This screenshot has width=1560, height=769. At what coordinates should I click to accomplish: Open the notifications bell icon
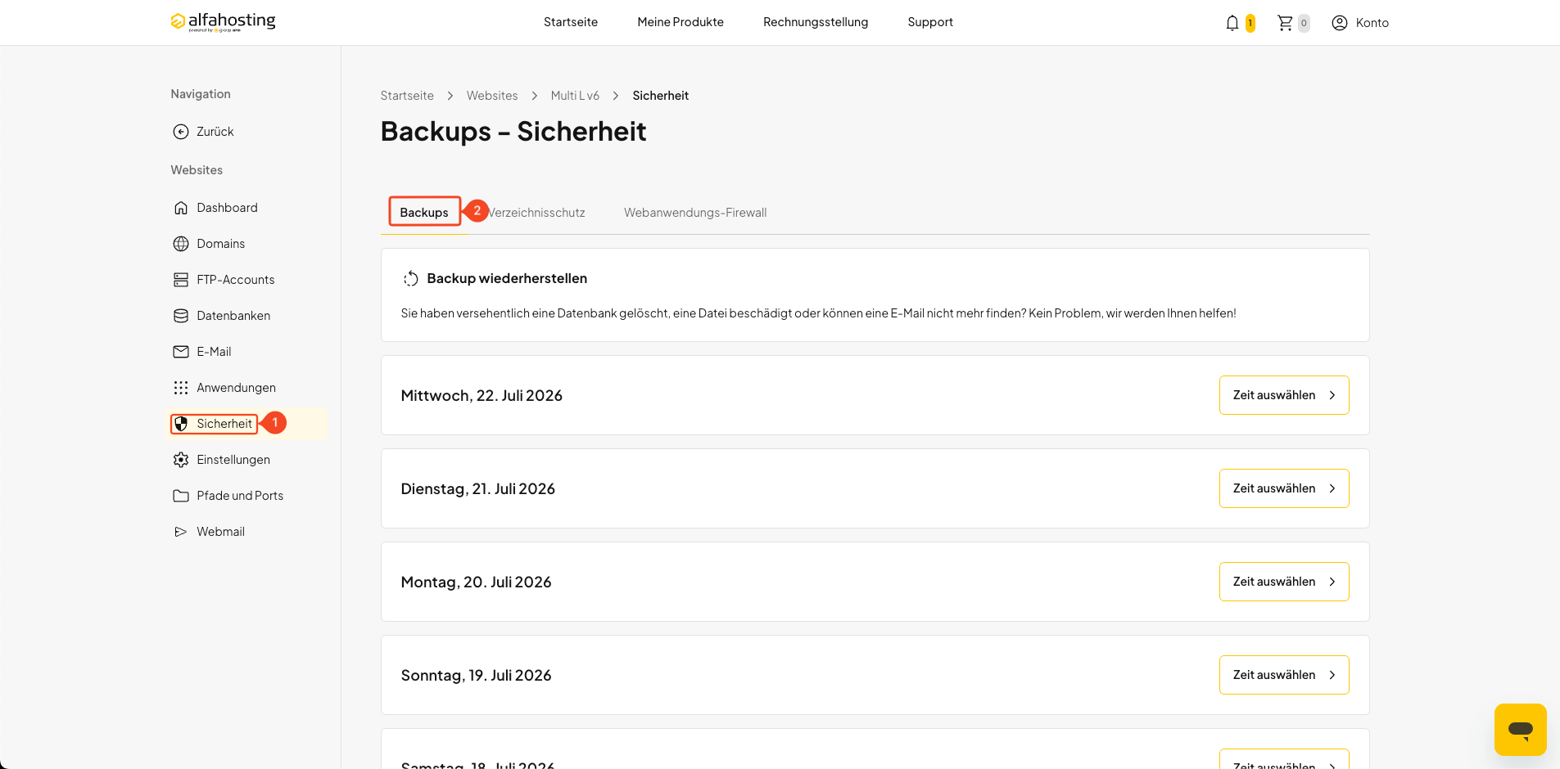coord(1232,23)
